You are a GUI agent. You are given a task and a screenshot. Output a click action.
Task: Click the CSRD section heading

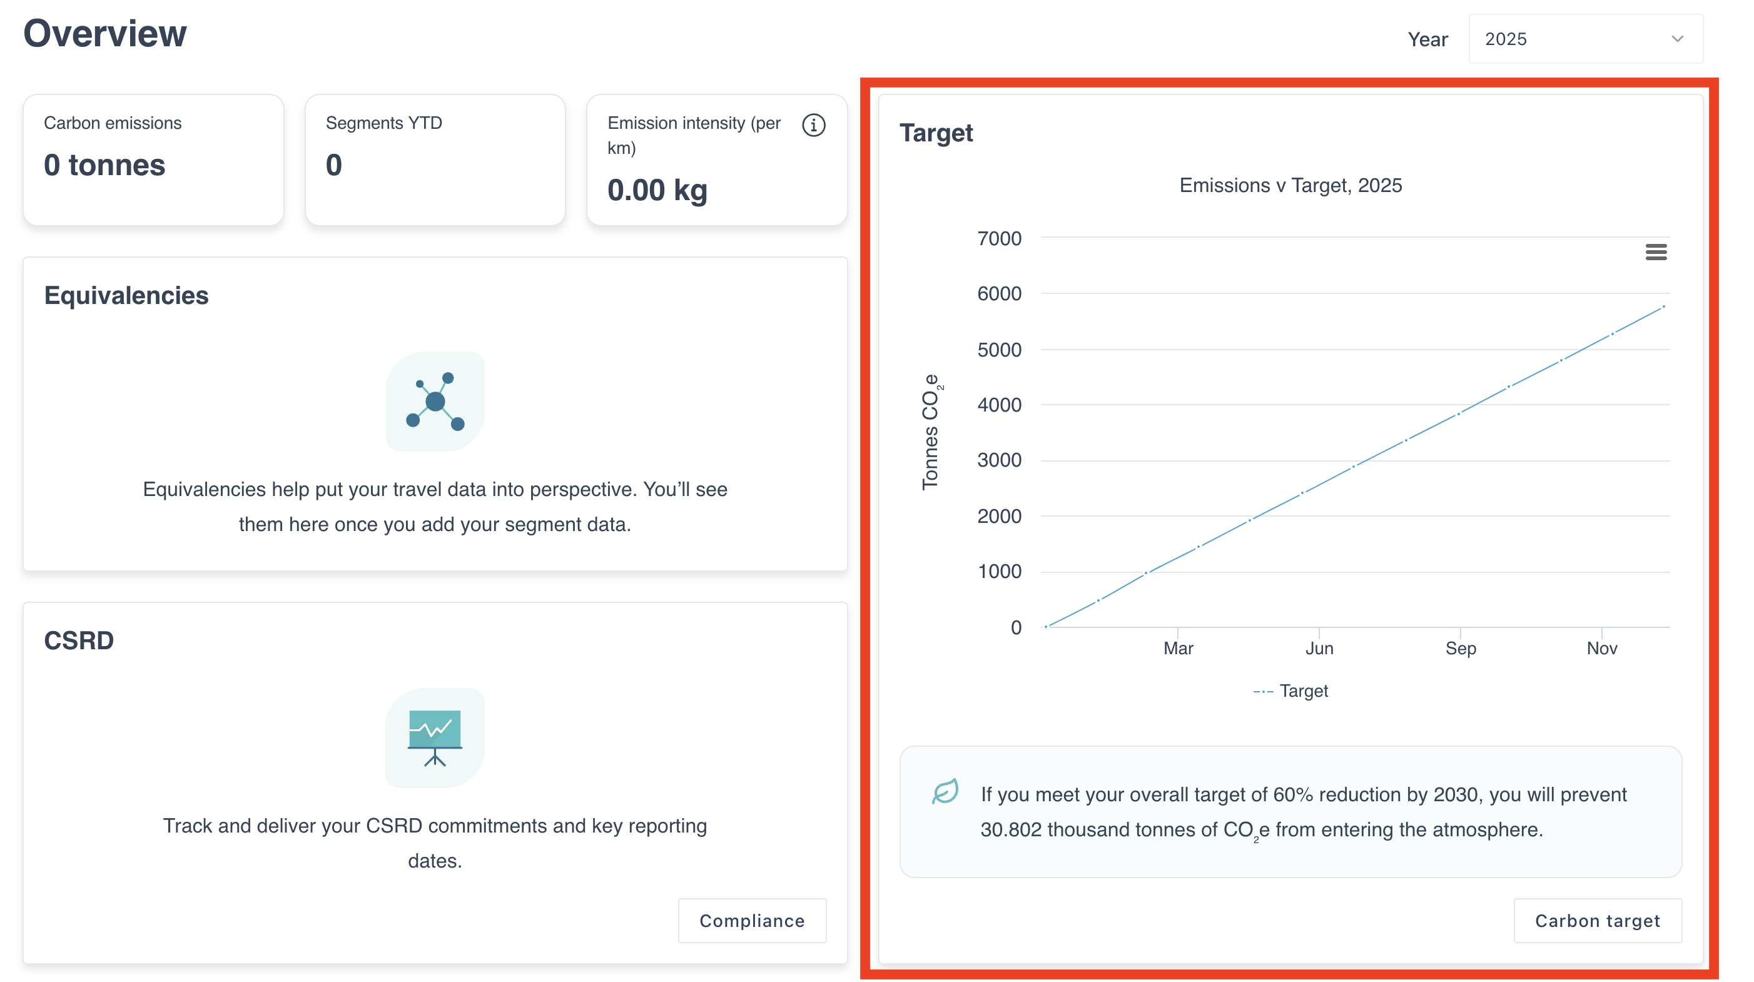[x=79, y=640]
